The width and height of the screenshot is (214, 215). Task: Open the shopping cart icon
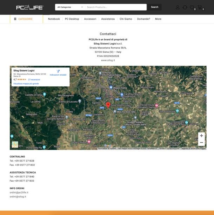pyautogui.click(x=200, y=7)
